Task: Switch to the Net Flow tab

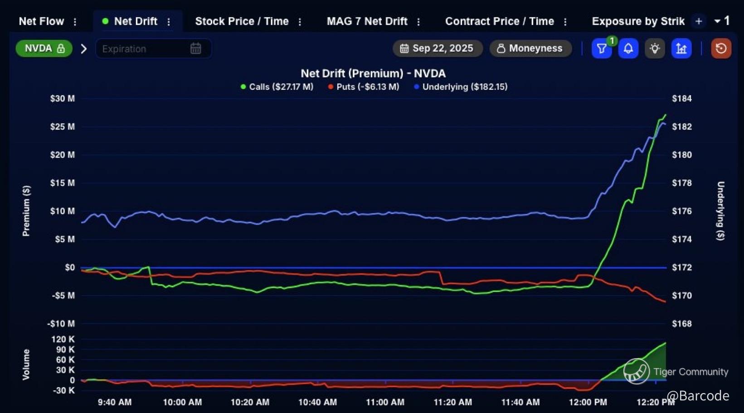Action: (41, 21)
